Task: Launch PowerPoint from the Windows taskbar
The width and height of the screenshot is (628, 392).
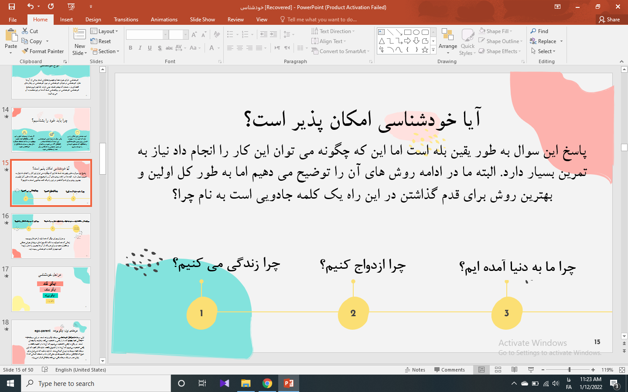Action: pyautogui.click(x=289, y=383)
